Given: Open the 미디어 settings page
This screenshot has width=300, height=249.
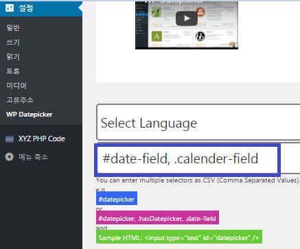Looking at the screenshot, I should 16,86.
